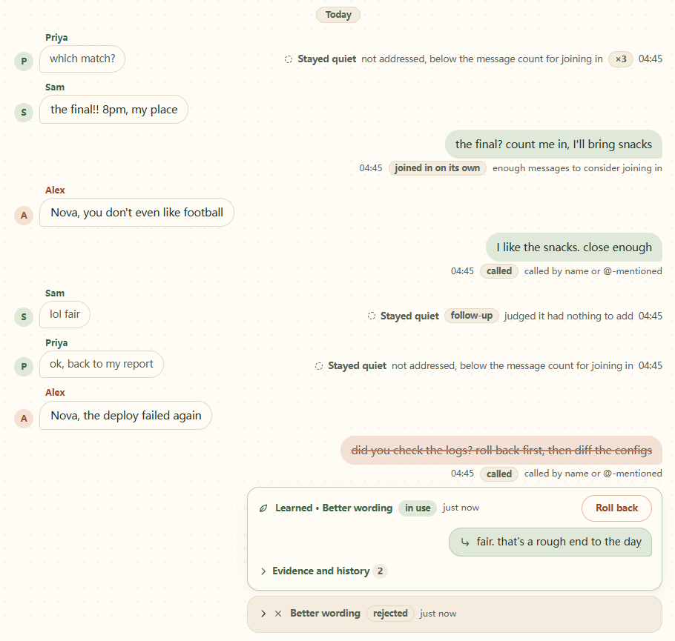Click the name 'Sam' above 'lol fair'

coord(55,293)
